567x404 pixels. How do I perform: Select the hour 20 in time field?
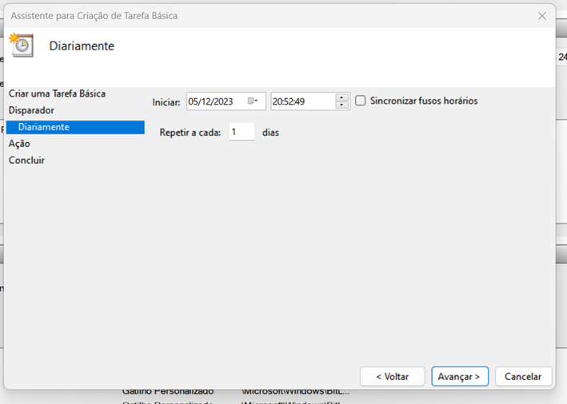tap(278, 101)
